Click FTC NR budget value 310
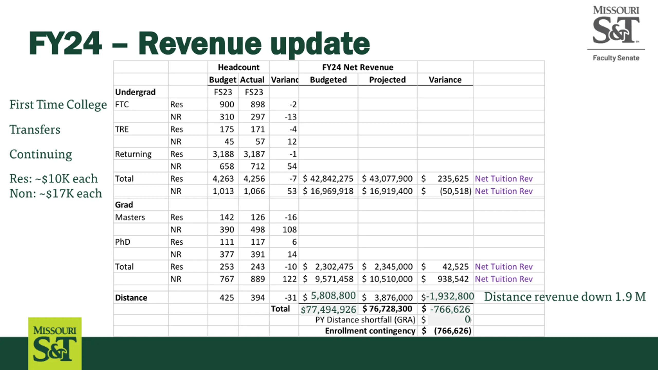658x370 pixels. coord(227,117)
